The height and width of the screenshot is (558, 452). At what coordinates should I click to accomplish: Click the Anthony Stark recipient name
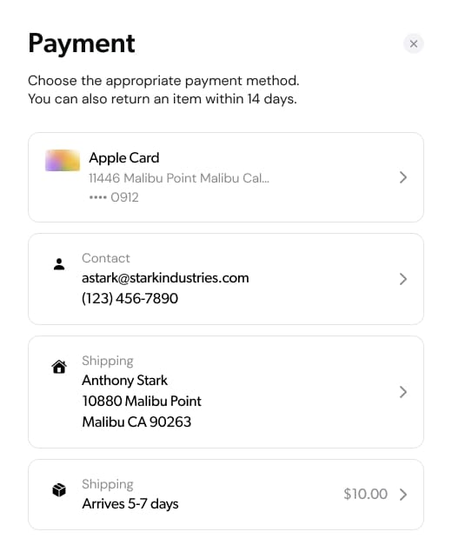[x=124, y=381]
